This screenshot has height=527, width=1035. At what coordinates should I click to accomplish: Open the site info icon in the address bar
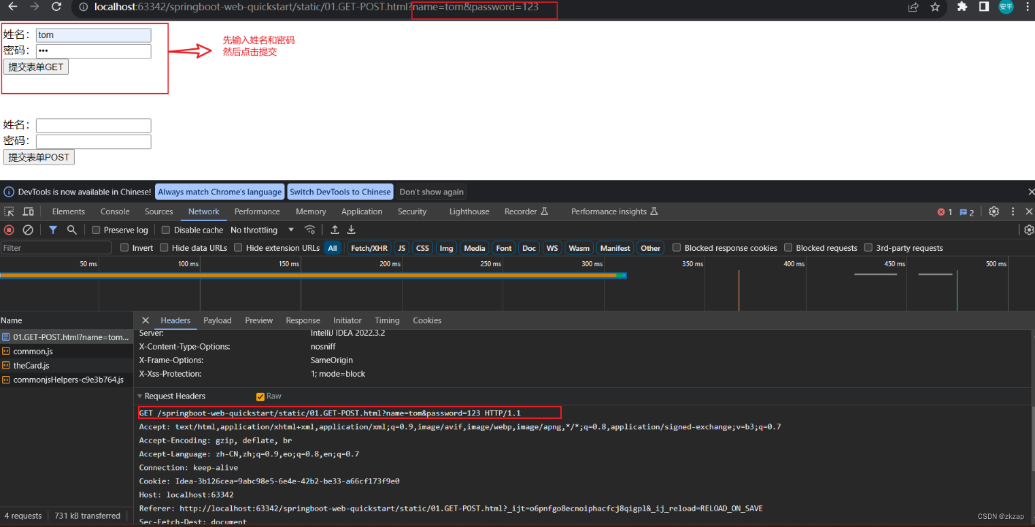(x=84, y=7)
